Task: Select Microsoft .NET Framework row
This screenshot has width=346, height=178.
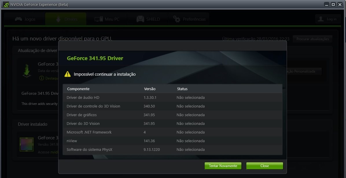Action: click(x=172, y=132)
